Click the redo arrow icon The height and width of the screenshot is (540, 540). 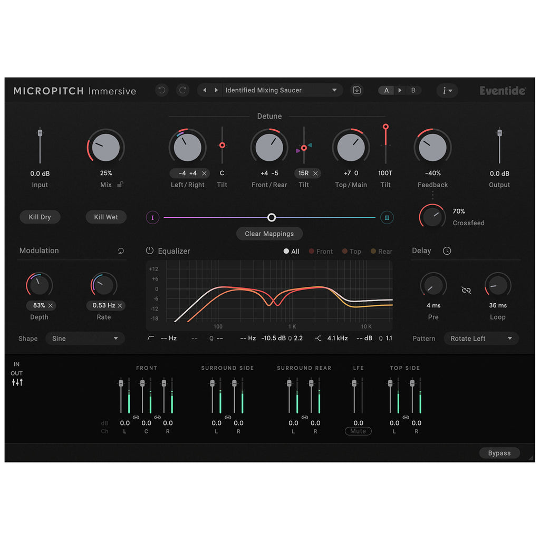tap(182, 90)
